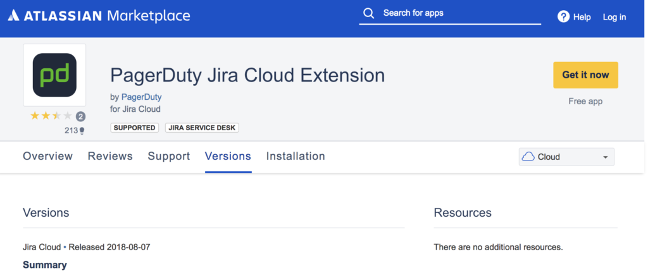Click the Atlassian Marketplace logo
Image resolution: width=648 pixels, height=273 pixels.
(99, 16)
